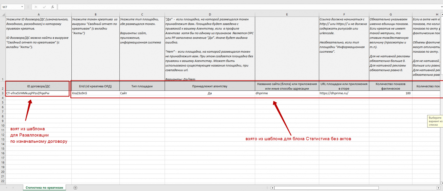This screenshot has width=443, height=191.
Task: Select cell containing Kra23o9n5 Erid
Action: (96, 93)
